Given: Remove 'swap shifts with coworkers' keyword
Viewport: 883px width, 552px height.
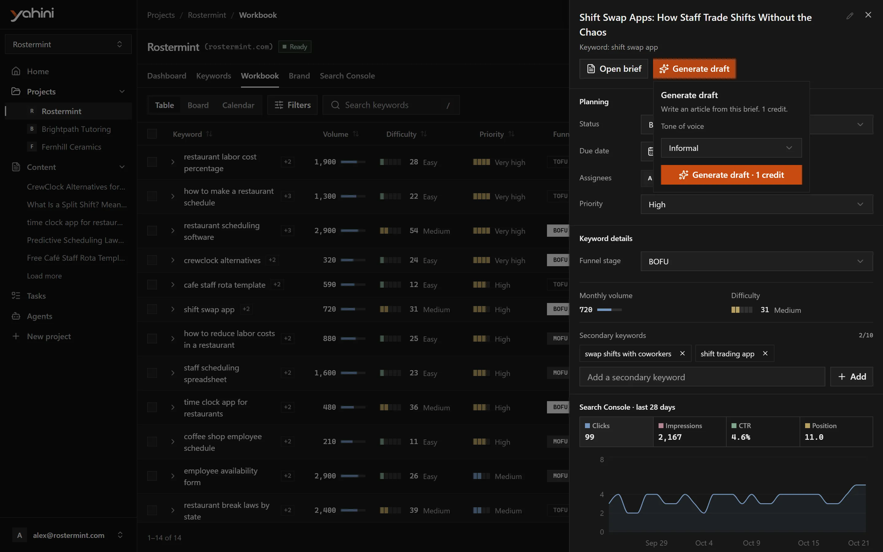Looking at the screenshot, I should (682, 353).
